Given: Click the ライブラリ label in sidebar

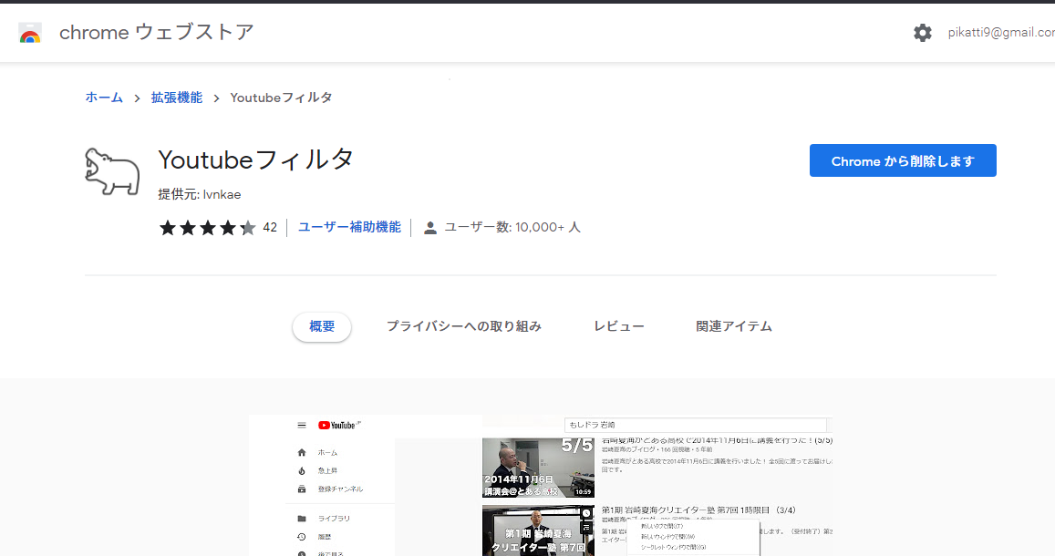Looking at the screenshot, I should 334,519.
